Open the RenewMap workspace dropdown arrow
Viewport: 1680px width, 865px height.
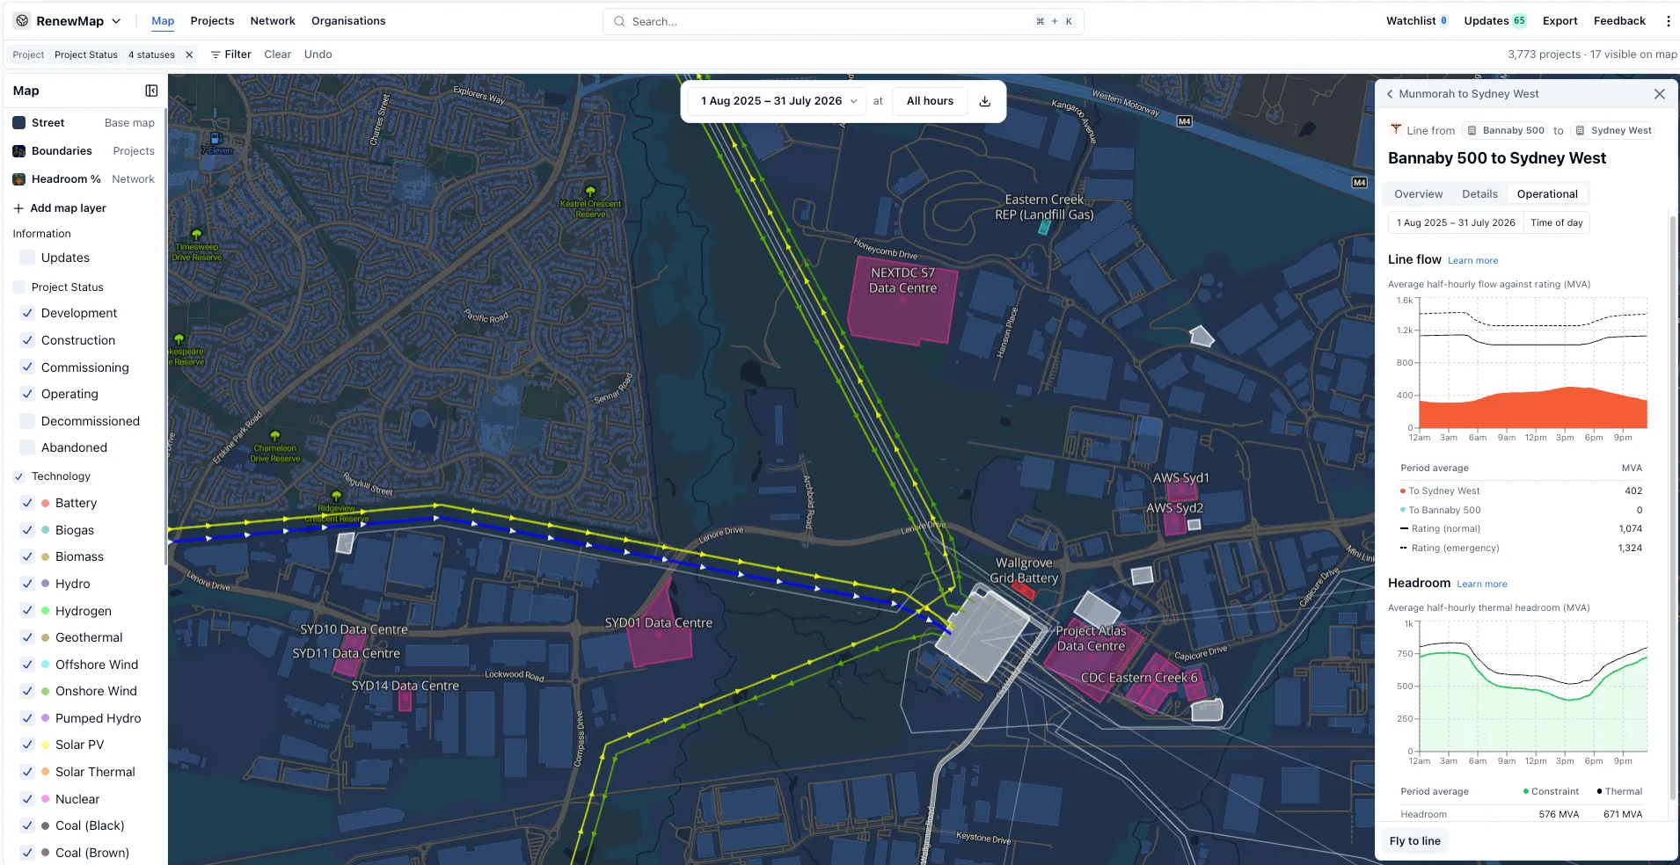116,21
